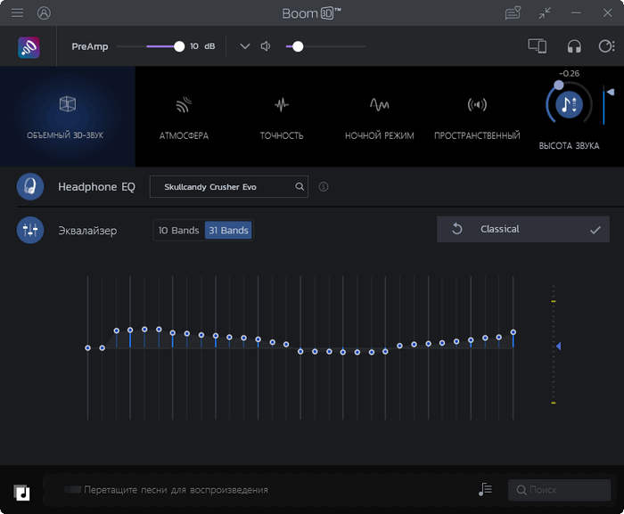Click the Boom 3D app logo icon

(x=29, y=47)
